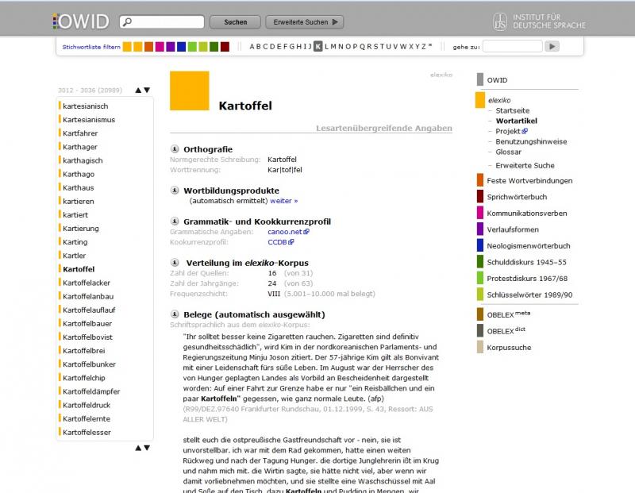Open Protestdiskurs 1967/68 in the sidebar

527,279
